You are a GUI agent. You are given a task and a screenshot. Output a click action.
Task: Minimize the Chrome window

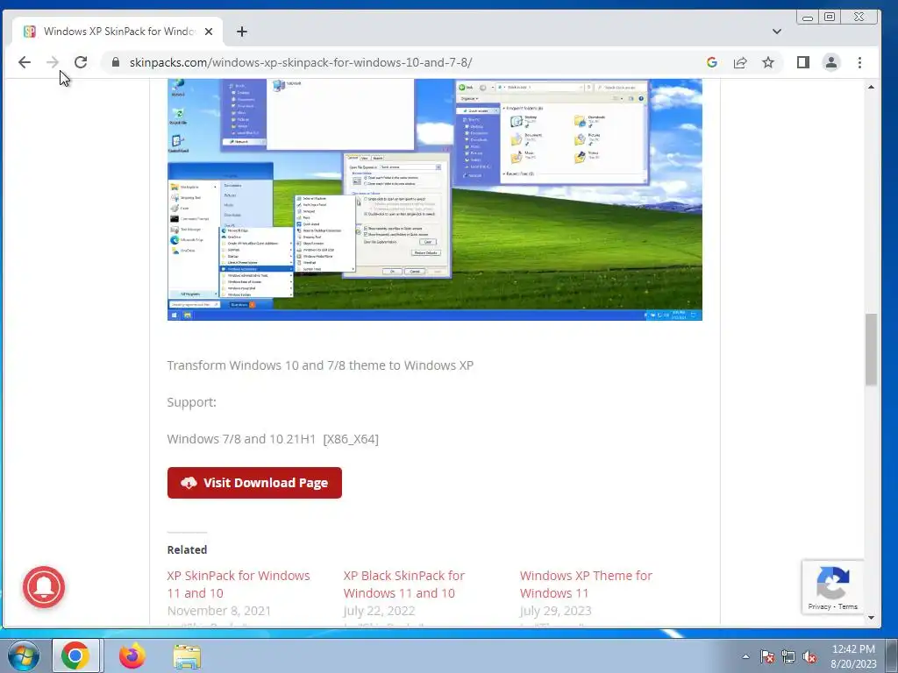[808, 18]
